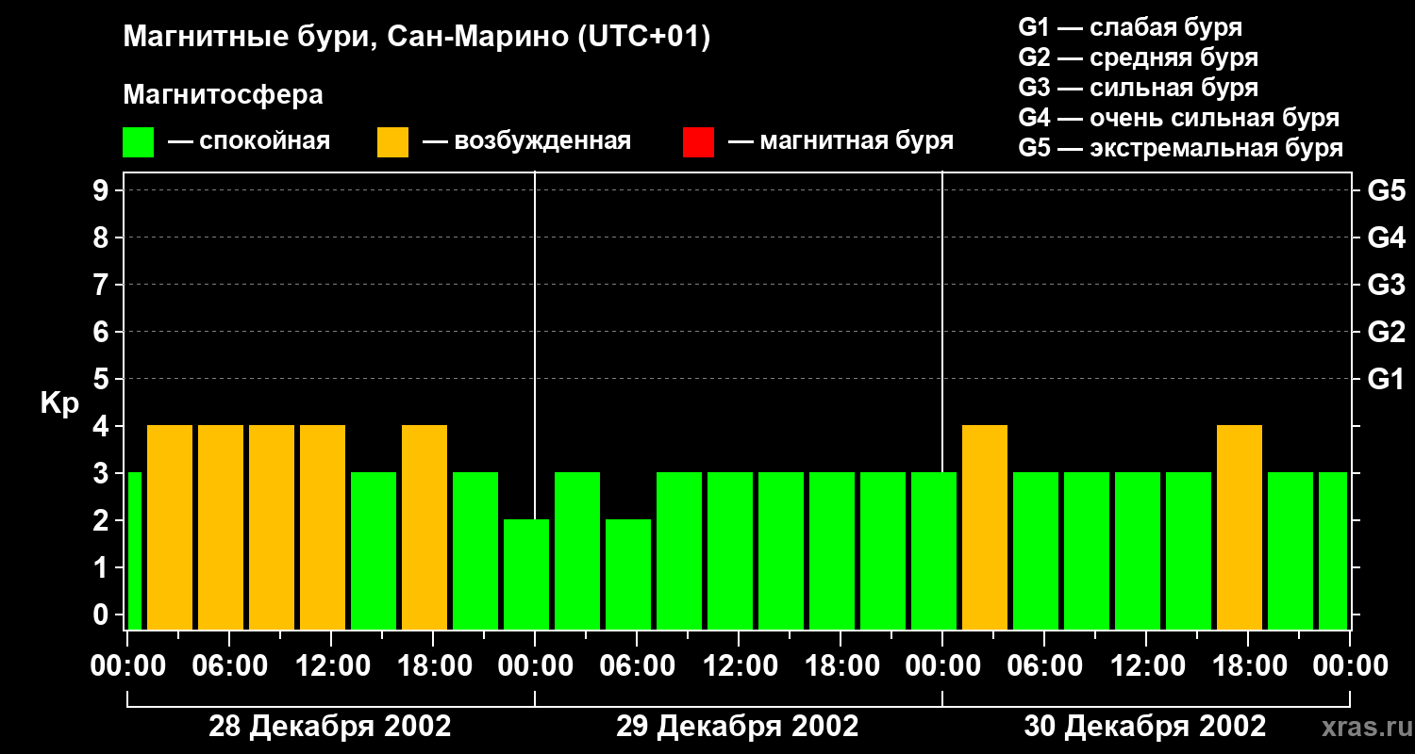Screen dimensions: 1415x754
Task: Click the Kp 2 green bar at 06:00 29 December
Action: (628, 574)
